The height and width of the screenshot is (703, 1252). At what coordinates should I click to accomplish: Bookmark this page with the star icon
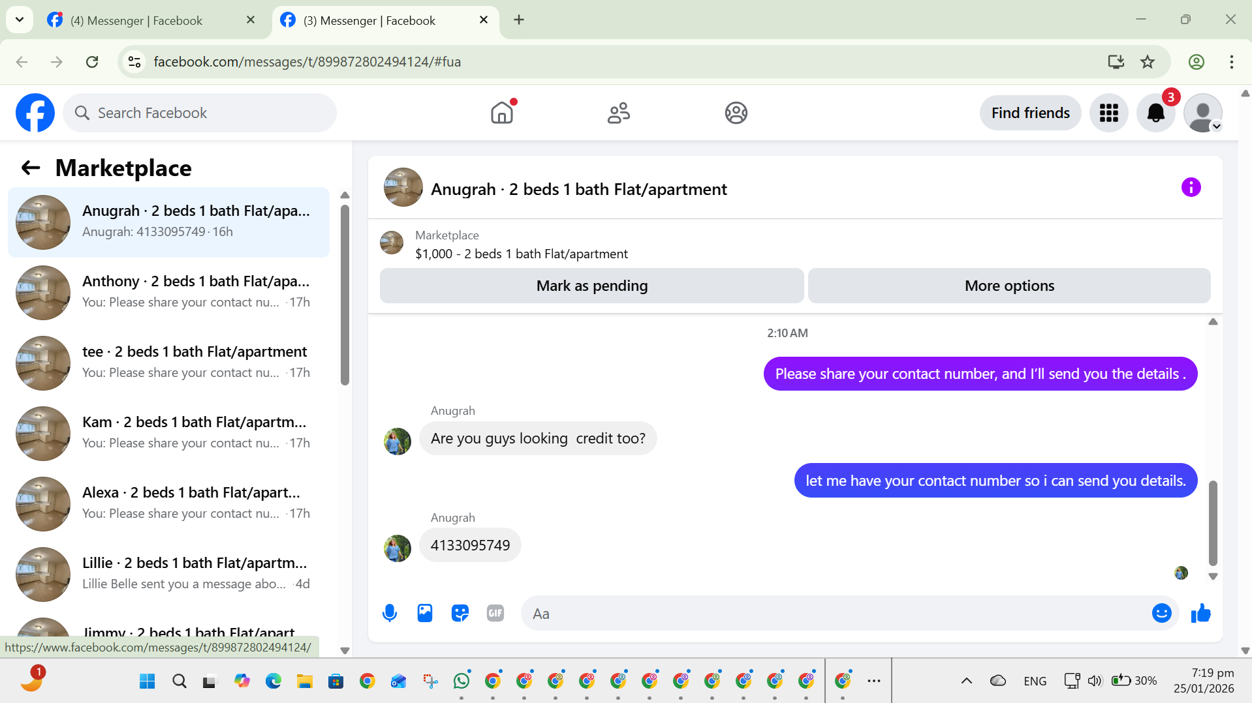click(1147, 62)
